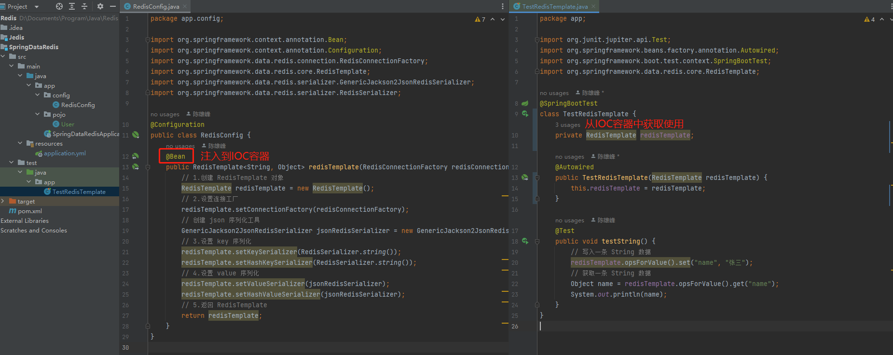Viewport: 893px width, 355px height.
Task: Fold the imports block in TestRedisTemplate.java
Action: pos(537,40)
